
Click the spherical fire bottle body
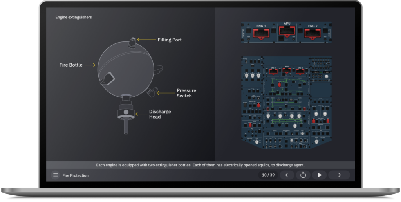coord(126,70)
